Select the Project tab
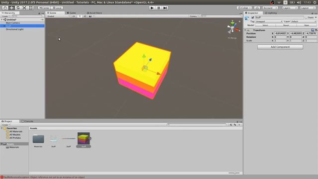The height and width of the screenshot is (179, 318). [7, 121]
